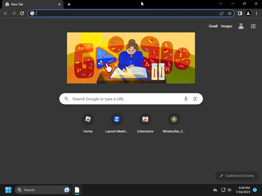Open the Windscribe shortcut tile
The height and width of the screenshot is (196, 262).
pos(174,123)
